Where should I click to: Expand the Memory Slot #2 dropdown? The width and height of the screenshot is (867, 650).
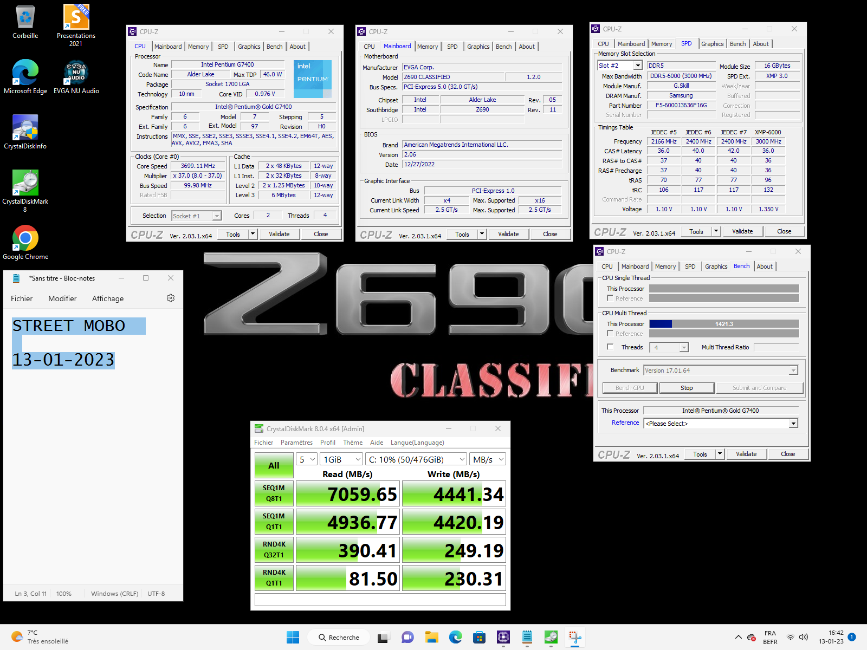click(x=638, y=66)
